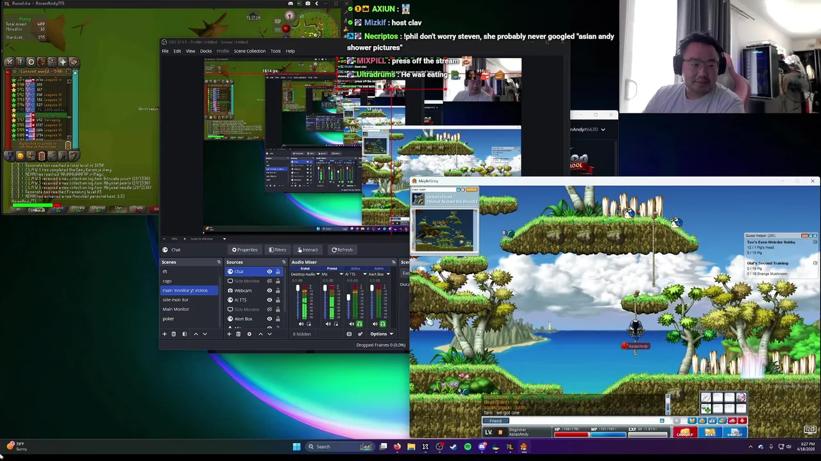Open RuneLite skills stats tab icon
The width and height of the screenshot is (821, 461).
(21, 62)
